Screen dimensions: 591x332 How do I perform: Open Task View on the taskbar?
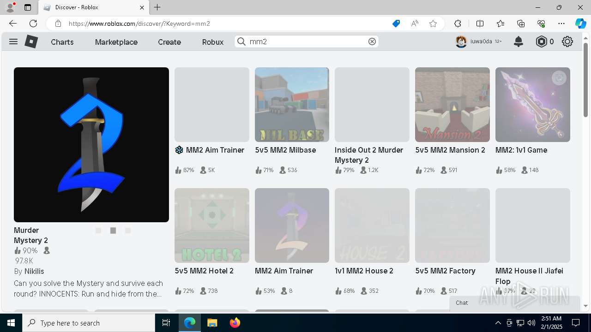click(x=166, y=323)
